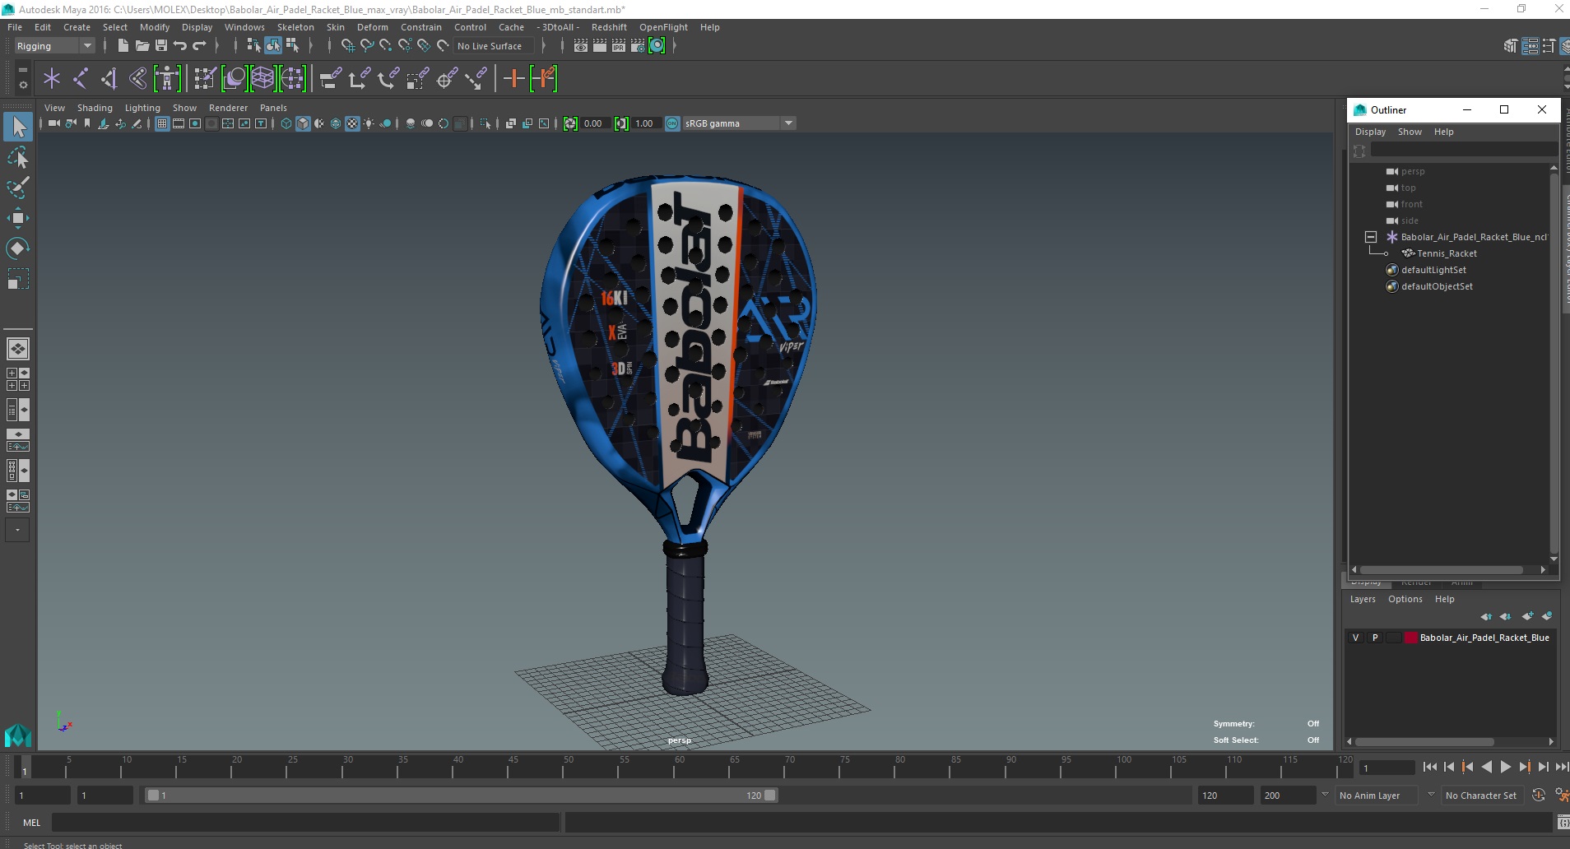The width and height of the screenshot is (1570, 849).
Task: Click the IK Handle shelf icon
Action: point(109,79)
